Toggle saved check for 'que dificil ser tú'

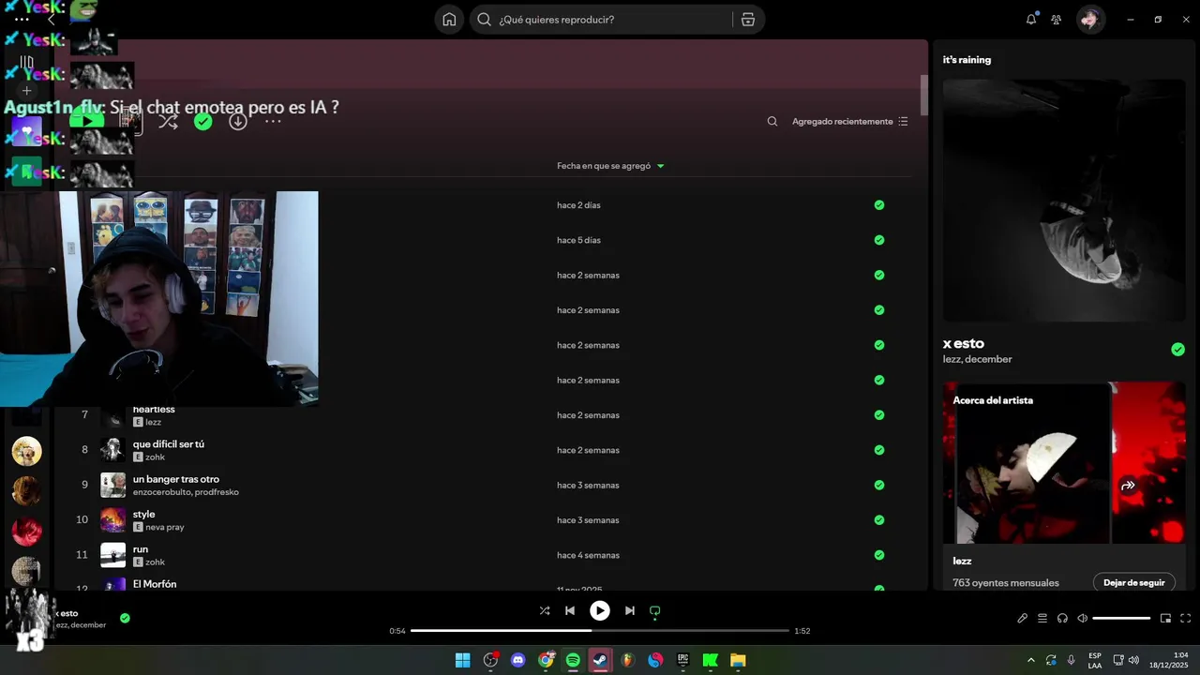879,450
